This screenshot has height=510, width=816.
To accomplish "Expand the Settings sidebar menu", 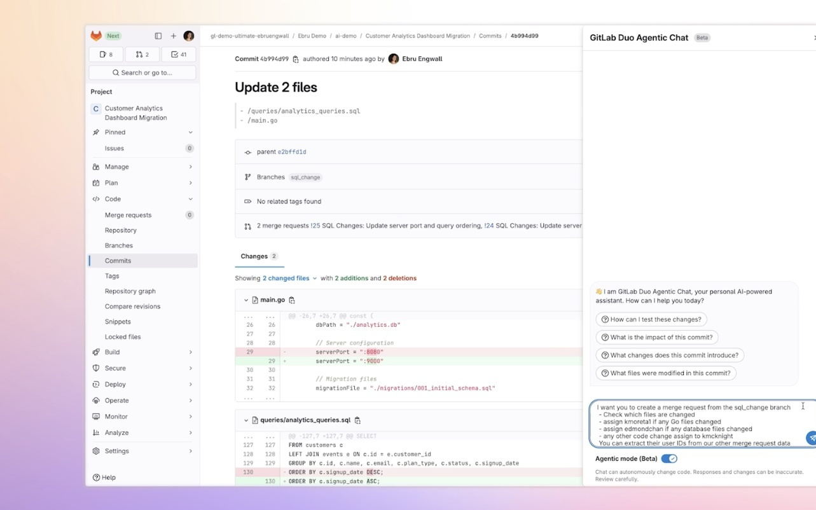I will pyautogui.click(x=142, y=451).
